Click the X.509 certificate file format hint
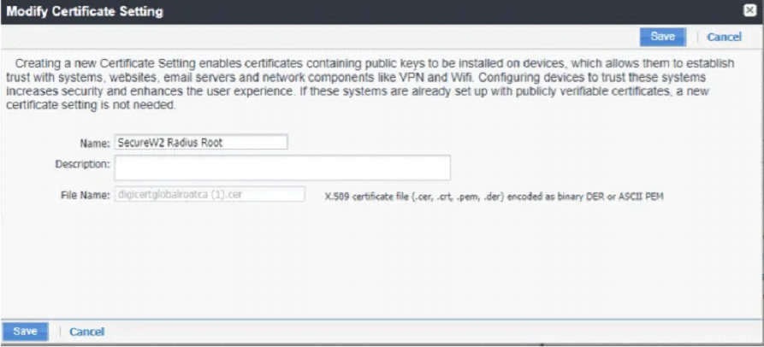This screenshot has width=764, height=347. click(495, 196)
